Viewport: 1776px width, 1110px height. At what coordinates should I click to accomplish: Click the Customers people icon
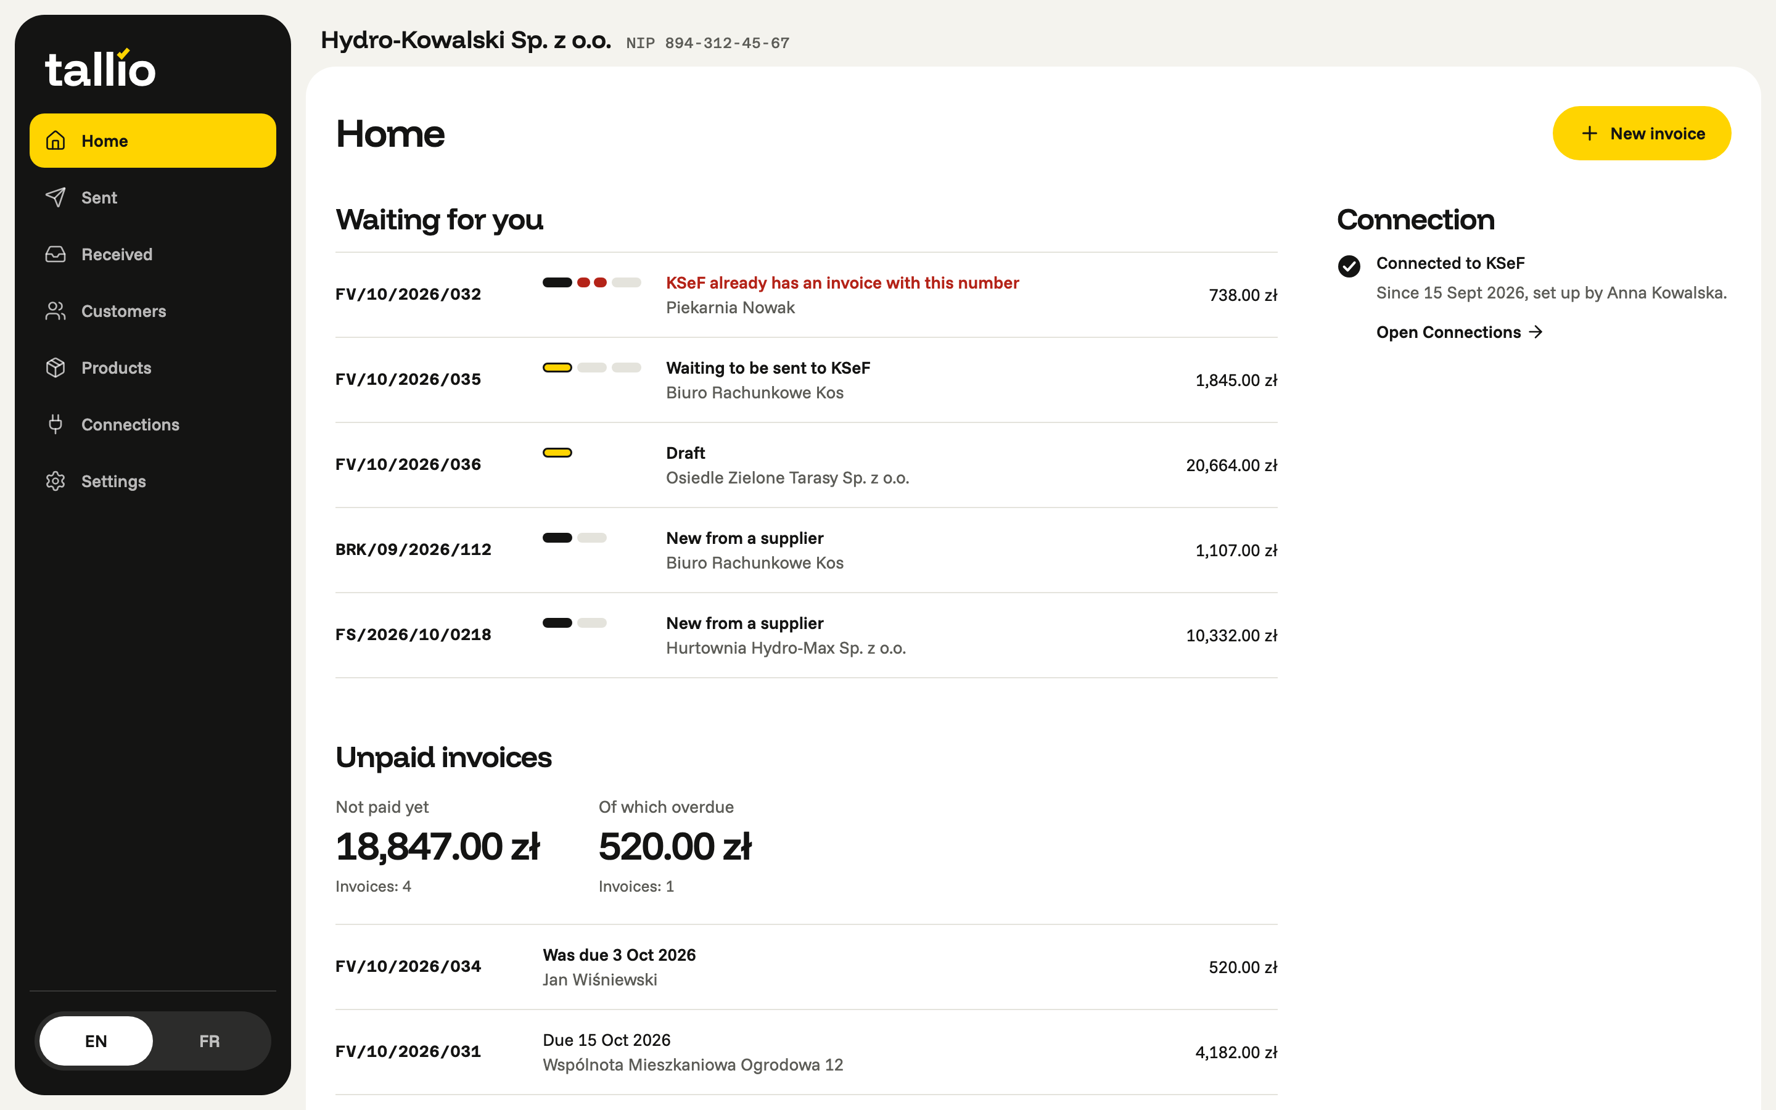(55, 311)
